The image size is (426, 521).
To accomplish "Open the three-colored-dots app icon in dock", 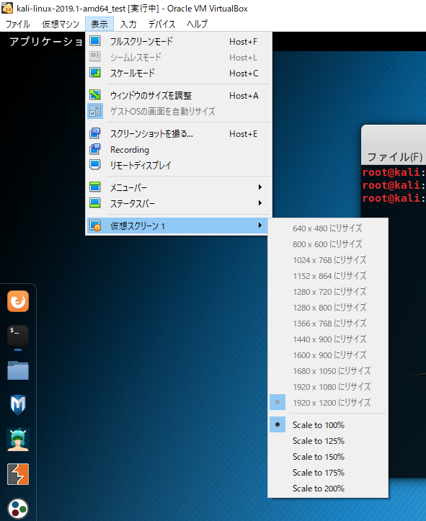I will [18, 509].
